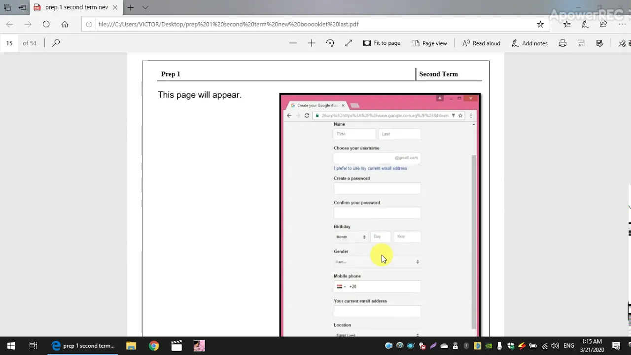Viewport: 631px width, 355px height.
Task: Refresh the PDF document
Action: [46, 24]
